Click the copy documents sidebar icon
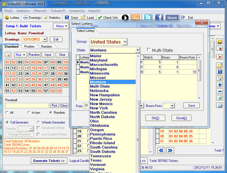Image resolution: width=227 pixels, height=173 pixels. click(220, 78)
